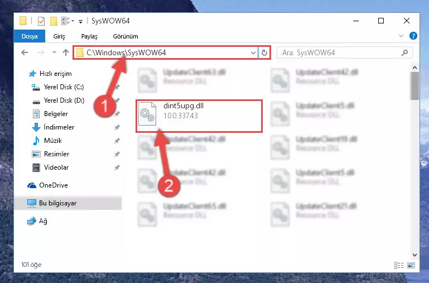Switch to the Giriş ribbon tab
Image resolution: width=429 pixels, height=283 pixels.
[x=59, y=36]
